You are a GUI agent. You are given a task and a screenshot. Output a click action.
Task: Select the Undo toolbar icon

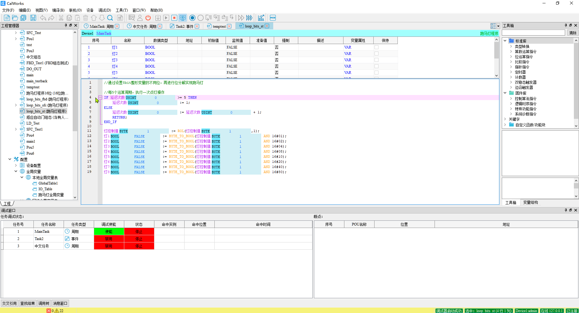(x=43, y=18)
